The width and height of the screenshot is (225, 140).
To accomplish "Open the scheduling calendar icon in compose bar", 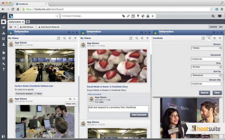I will coord(133,16).
